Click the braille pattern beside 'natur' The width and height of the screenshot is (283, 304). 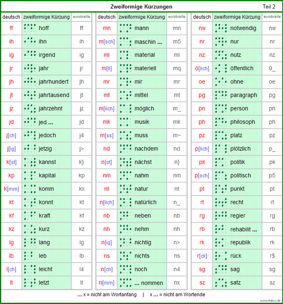click(126, 188)
